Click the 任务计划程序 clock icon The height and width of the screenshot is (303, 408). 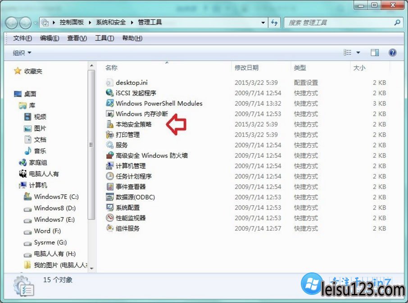(109, 176)
